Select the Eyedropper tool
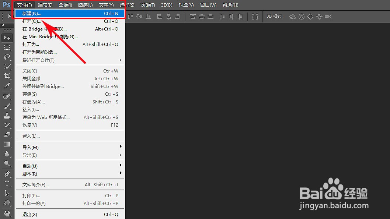The height and width of the screenshot is (219, 390). (7, 86)
